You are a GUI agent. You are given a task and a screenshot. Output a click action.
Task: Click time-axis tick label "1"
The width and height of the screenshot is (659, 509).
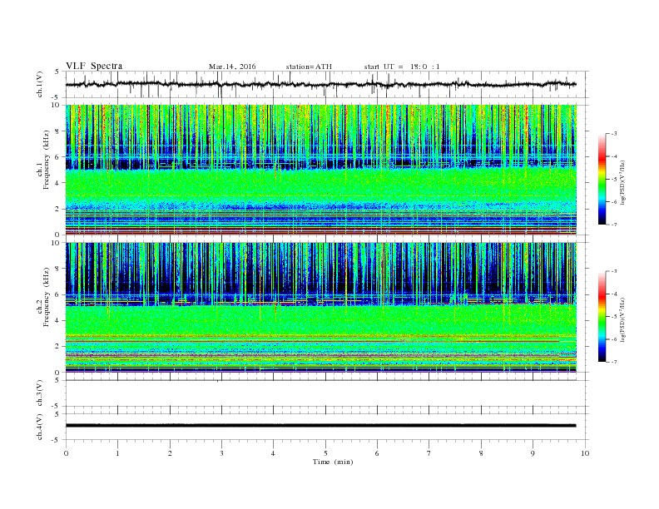pyautogui.click(x=118, y=453)
